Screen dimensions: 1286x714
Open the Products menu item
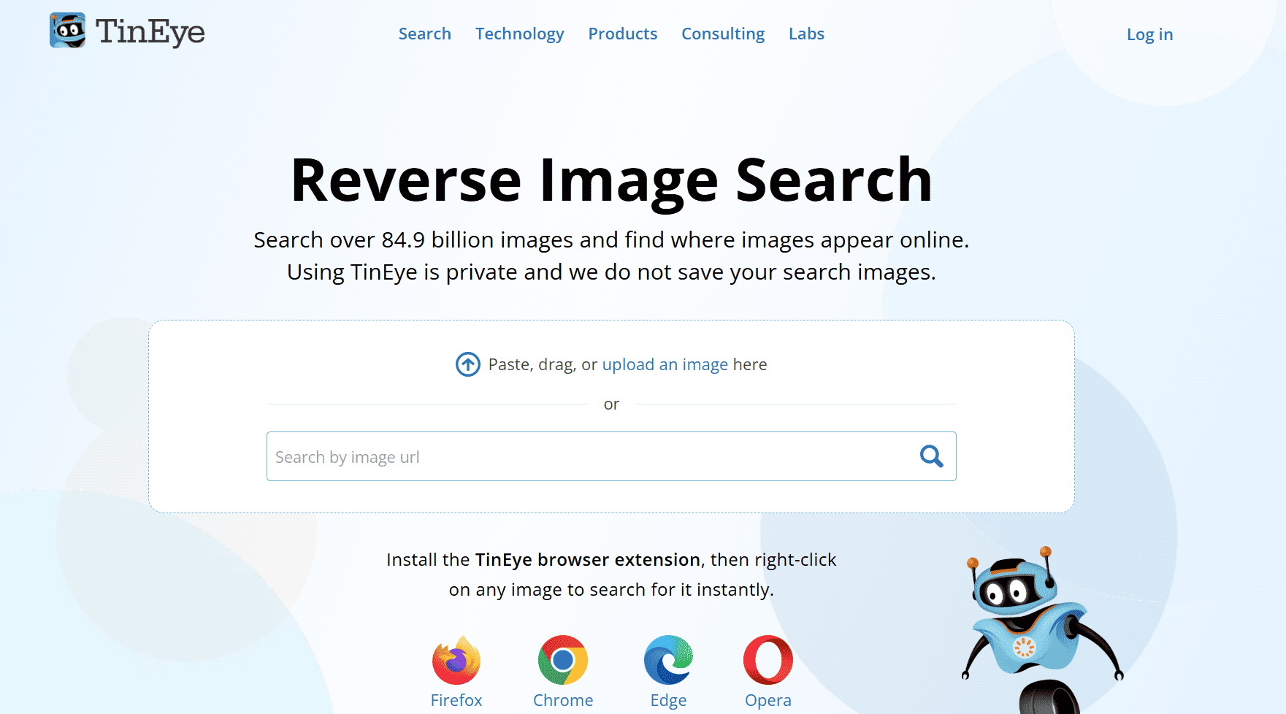[623, 34]
